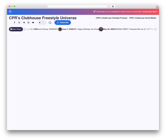Screen dimensions: 166x140
Task: Open the Instagram social icon
Action: click(29, 23)
